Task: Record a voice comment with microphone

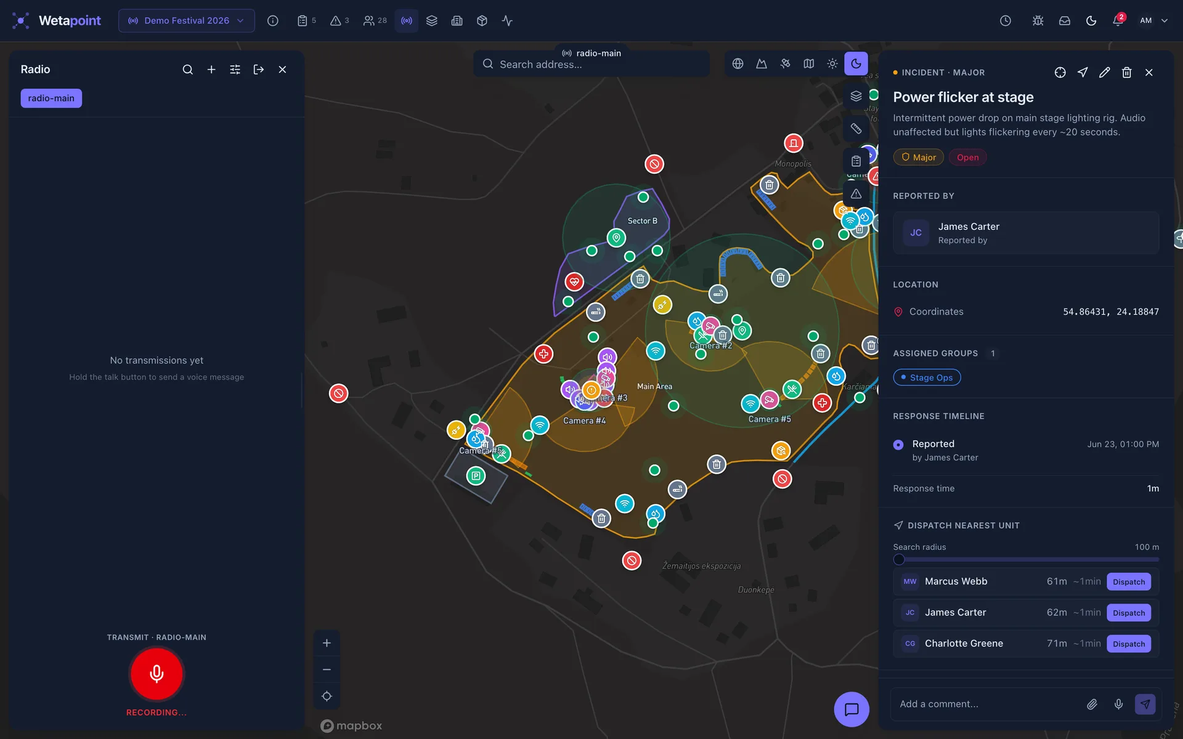Action: 1118,704
